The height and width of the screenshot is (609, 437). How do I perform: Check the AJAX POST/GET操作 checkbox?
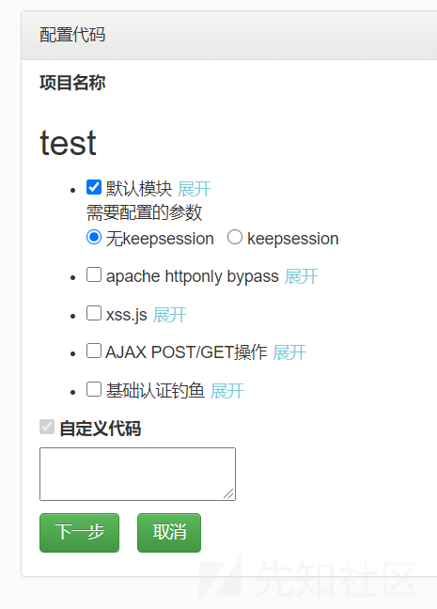point(94,351)
